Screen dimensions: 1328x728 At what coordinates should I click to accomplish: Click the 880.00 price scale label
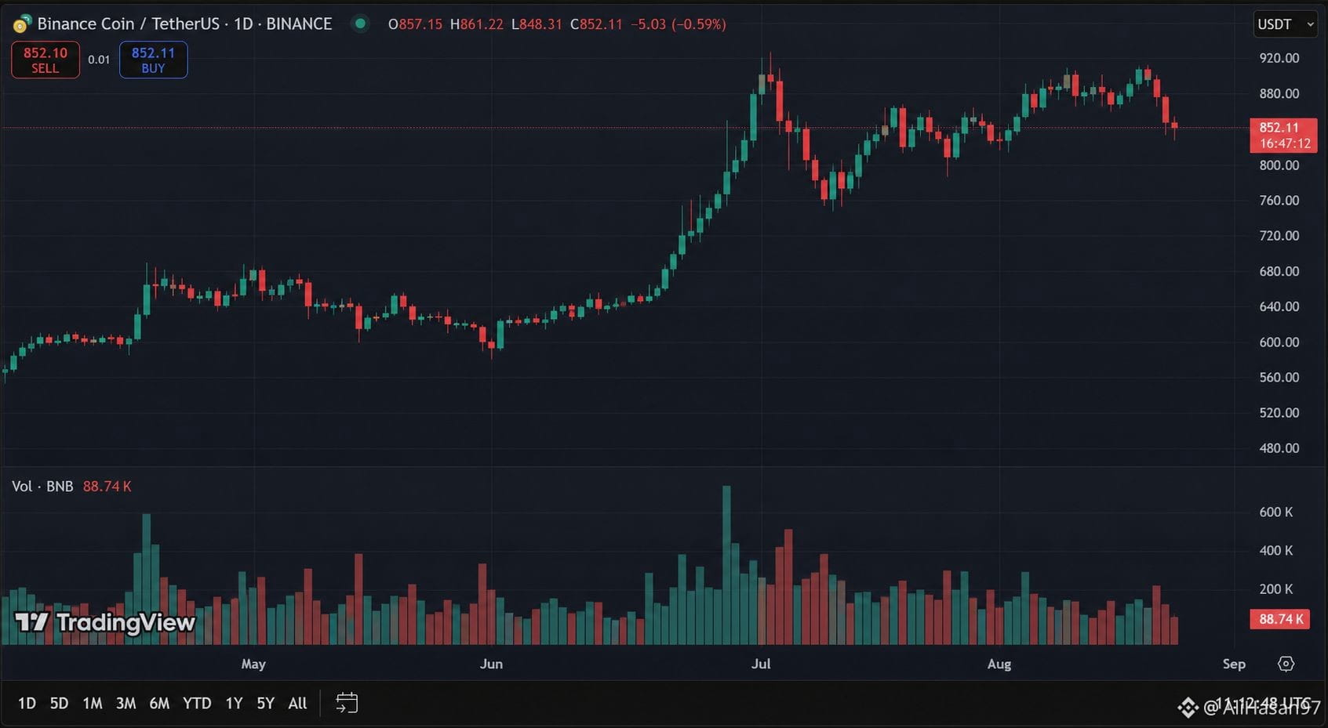tap(1279, 93)
